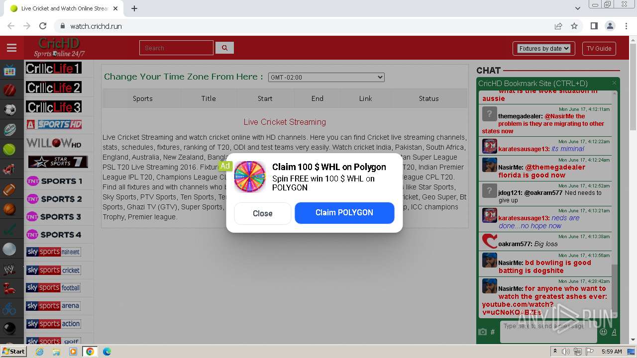This screenshot has width=637, height=358.
Task: Select the basketball sport icon
Action: pos(9,209)
